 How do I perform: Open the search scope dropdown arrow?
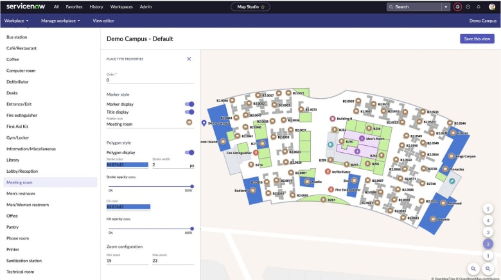click(x=446, y=6)
